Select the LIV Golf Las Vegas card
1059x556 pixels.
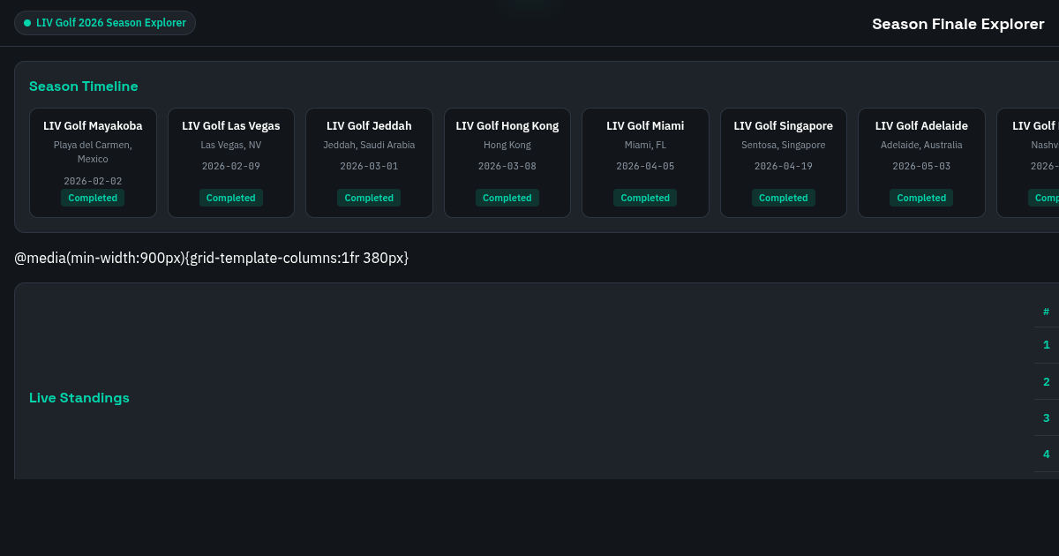point(231,162)
